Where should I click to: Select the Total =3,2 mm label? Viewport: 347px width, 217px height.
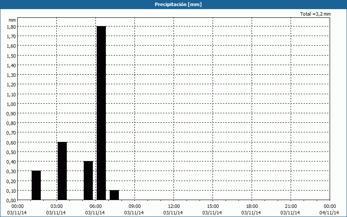click(x=315, y=14)
